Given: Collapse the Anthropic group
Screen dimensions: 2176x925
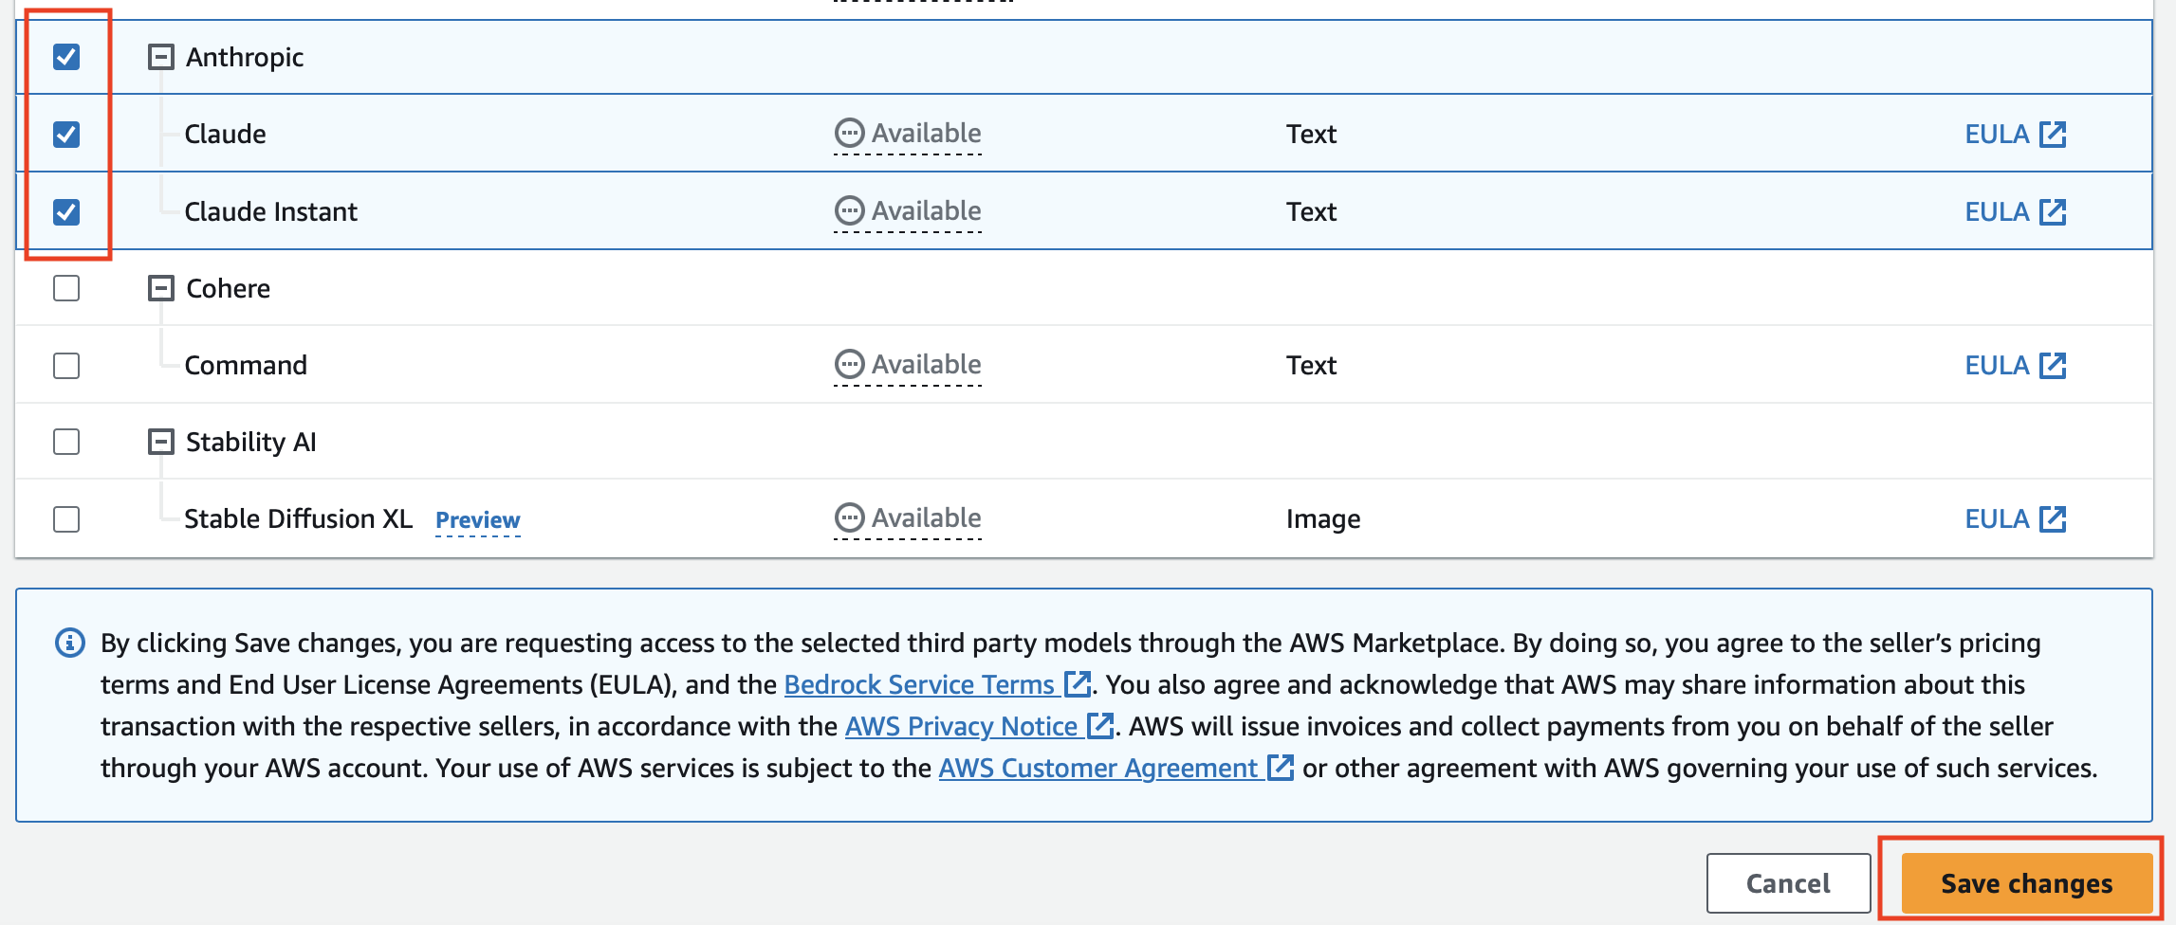Looking at the screenshot, I should tap(161, 57).
